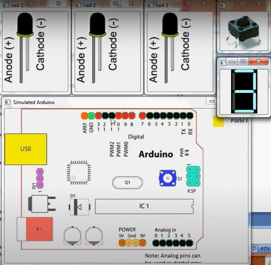This screenshot has width=271, height=265.
Task: Click the teal ICSP header
Action: (x=193, y=176)
